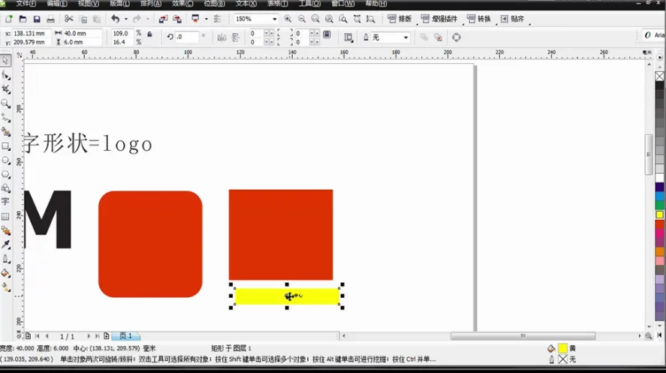Select the Text (字) tool
The image size is (666, 373).
(5, 202)
